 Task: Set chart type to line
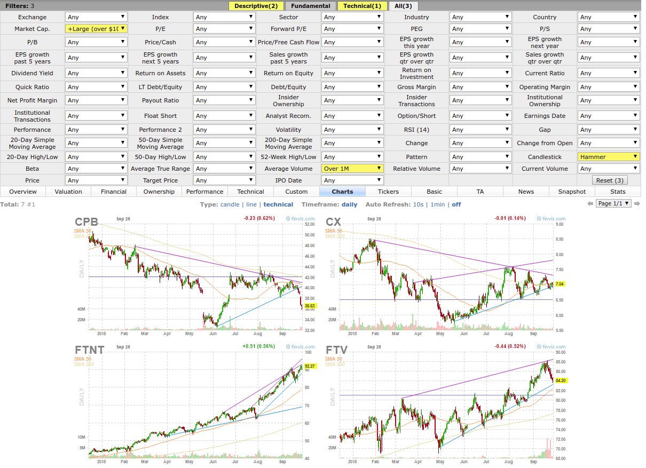(x=251, y=204)
